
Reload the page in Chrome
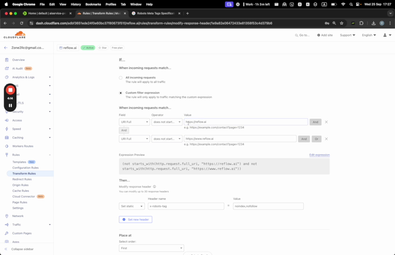point(22,23)
